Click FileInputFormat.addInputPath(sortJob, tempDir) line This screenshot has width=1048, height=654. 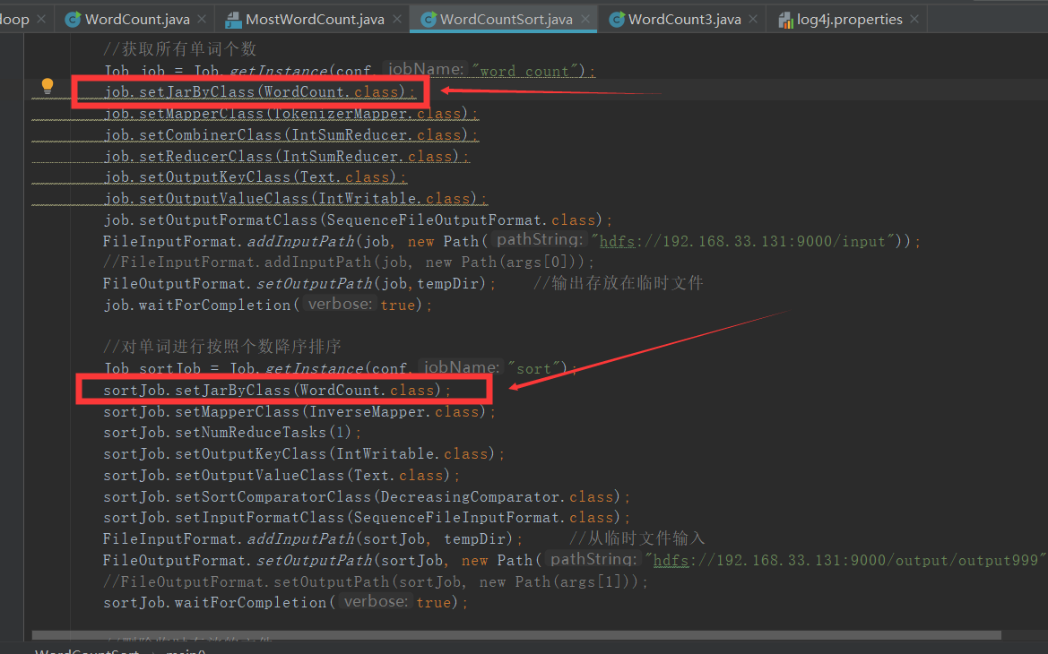click(x=313, y=538)
